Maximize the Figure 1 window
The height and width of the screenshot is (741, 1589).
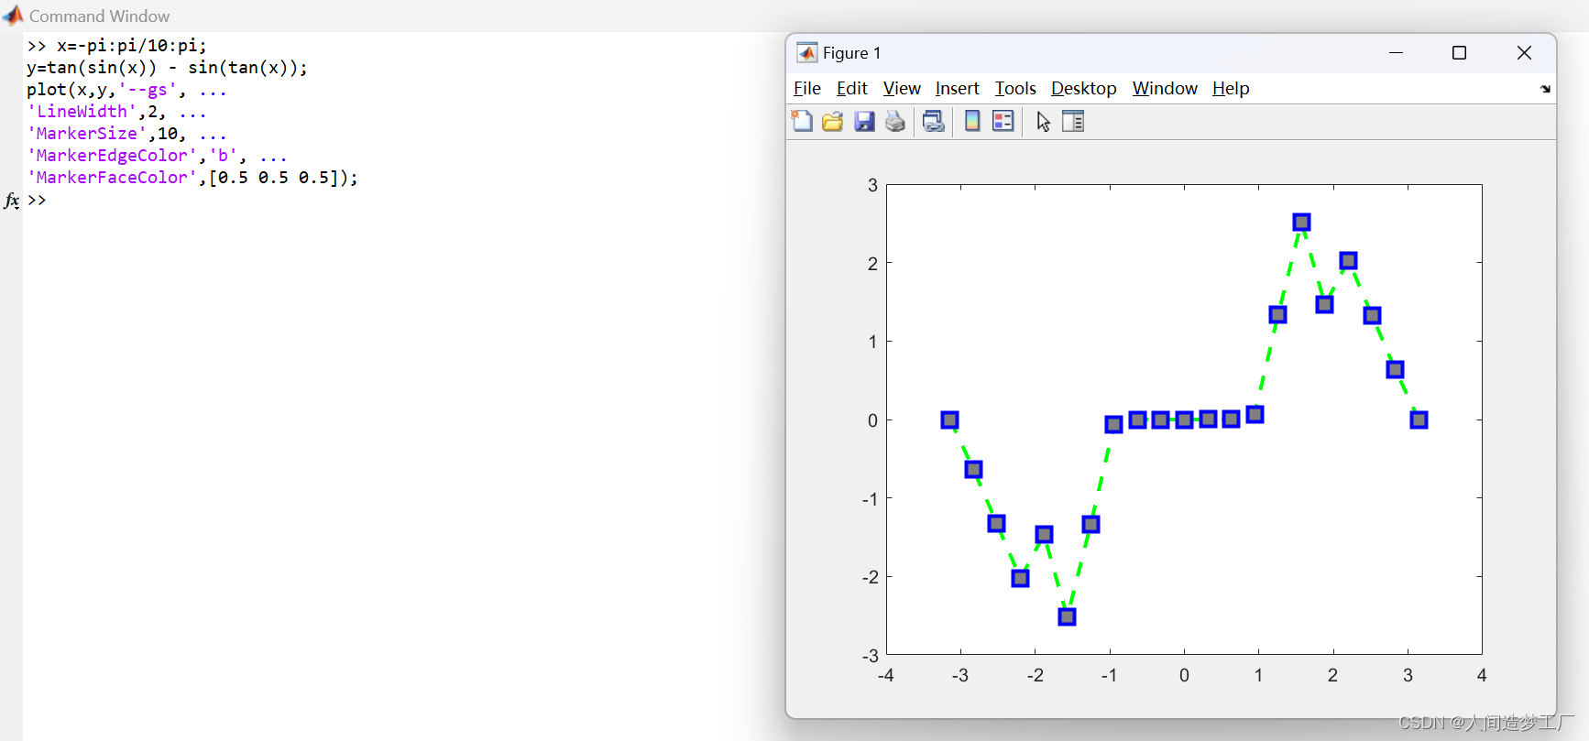pyautogui.click(x=1459, y=53)
